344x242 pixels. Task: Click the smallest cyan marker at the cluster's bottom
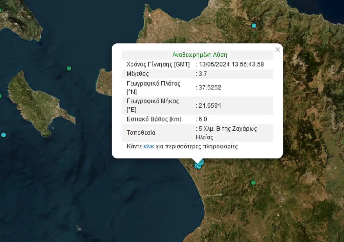pyautogui.click(x=199, y=167)
